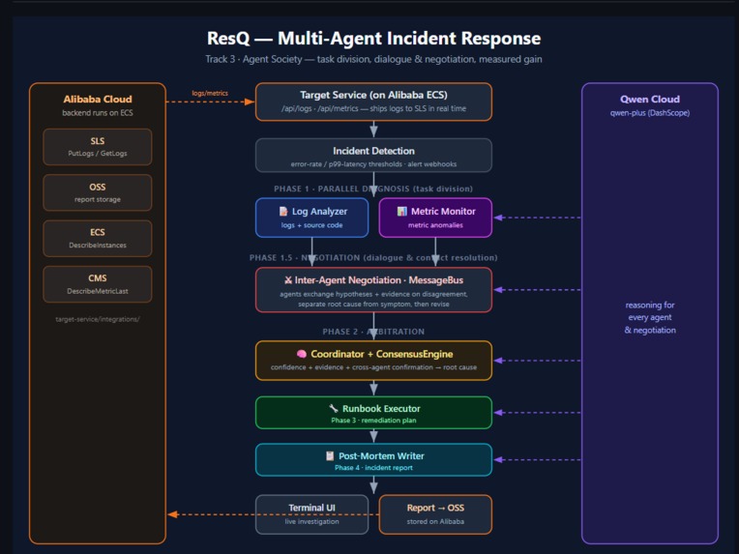Select the Target Service box
Image resolution: width=739 pixels, height=554 pixels.
click(373, 102)
